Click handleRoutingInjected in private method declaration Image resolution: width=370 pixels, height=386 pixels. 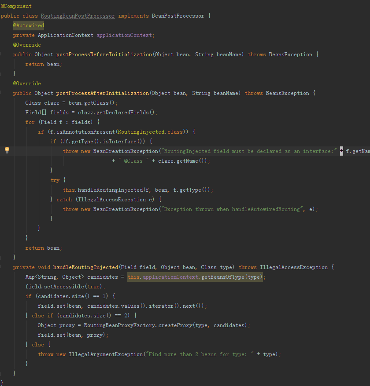point(85,267)
